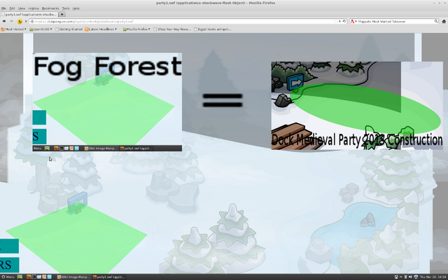Click the yellow round icon beside navigation arrows
This screenshot has height=280, width=448.
pyautogui.click(x=20, y=22)
